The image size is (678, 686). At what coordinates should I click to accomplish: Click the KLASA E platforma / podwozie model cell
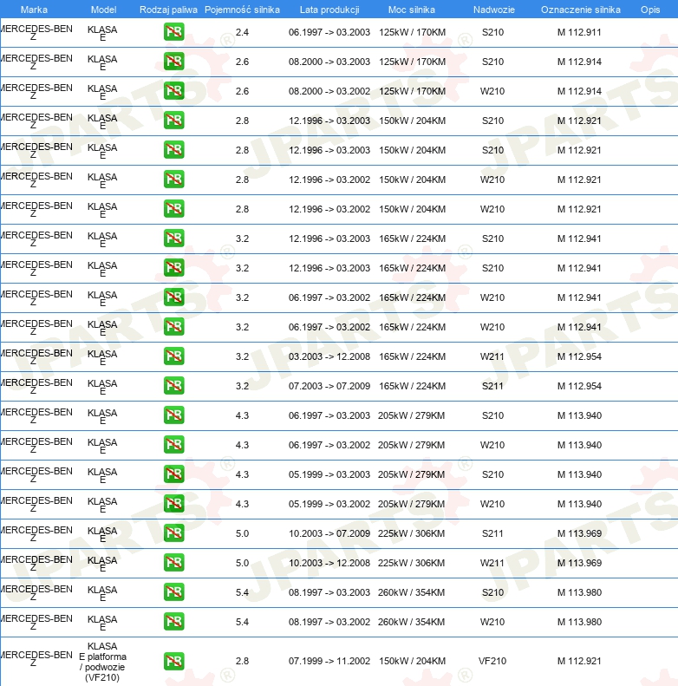(102, 662)
